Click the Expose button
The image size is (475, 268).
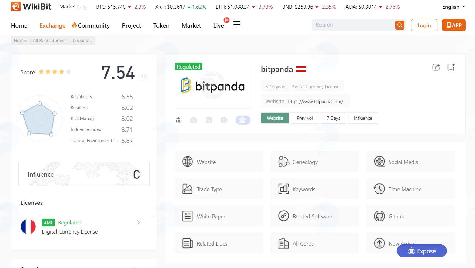(x=422, y=251)
